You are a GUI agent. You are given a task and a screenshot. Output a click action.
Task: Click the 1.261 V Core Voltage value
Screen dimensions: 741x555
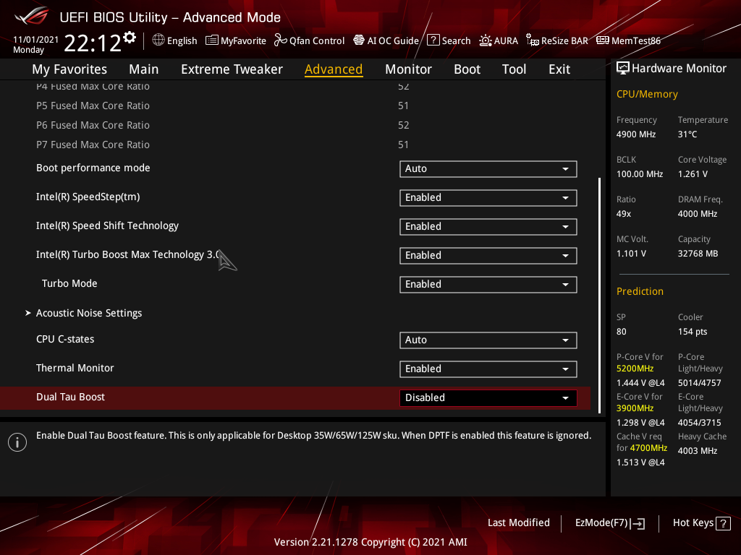(693, 174)
